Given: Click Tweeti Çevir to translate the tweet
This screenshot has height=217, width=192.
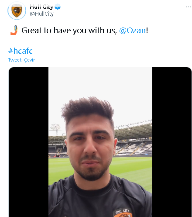Looking at the screenshot, I should tap(21, 60).
